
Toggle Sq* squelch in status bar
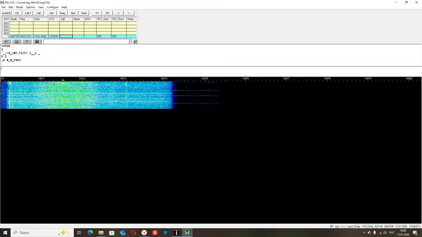[x=337, y=226]
